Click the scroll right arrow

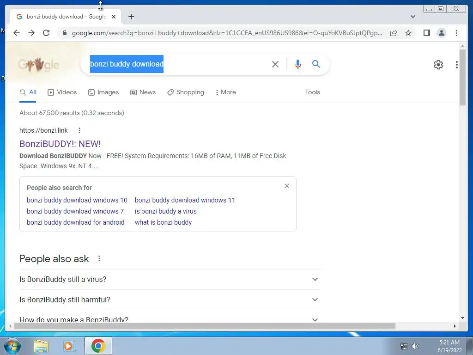click(455, 326)
